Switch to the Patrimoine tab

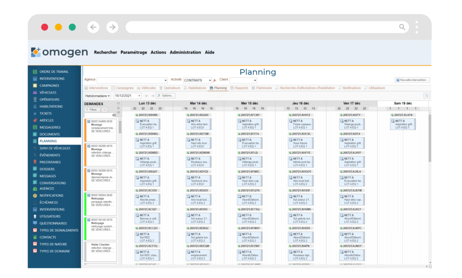[x=262, y=88]
